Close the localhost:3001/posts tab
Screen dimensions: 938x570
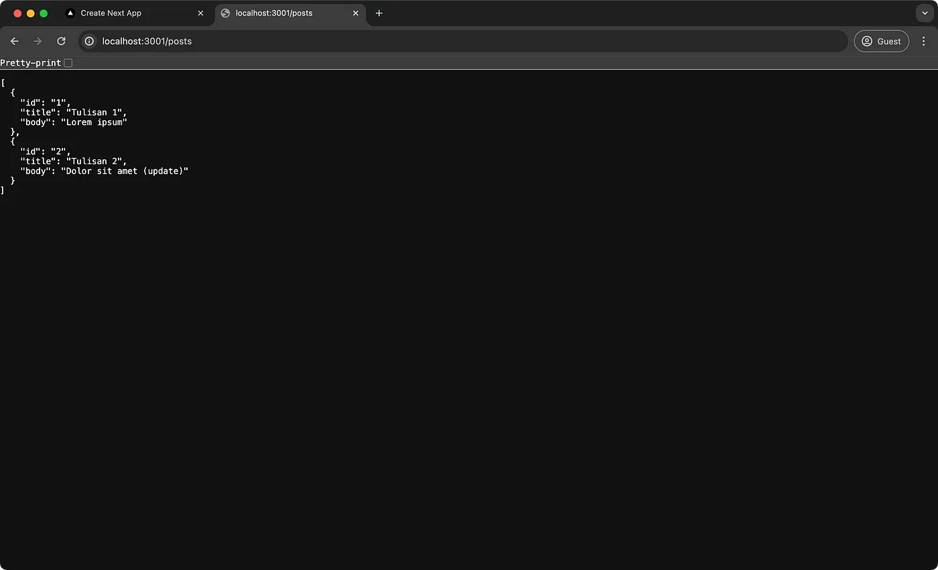pyautogui.click(x=356, y=13)
